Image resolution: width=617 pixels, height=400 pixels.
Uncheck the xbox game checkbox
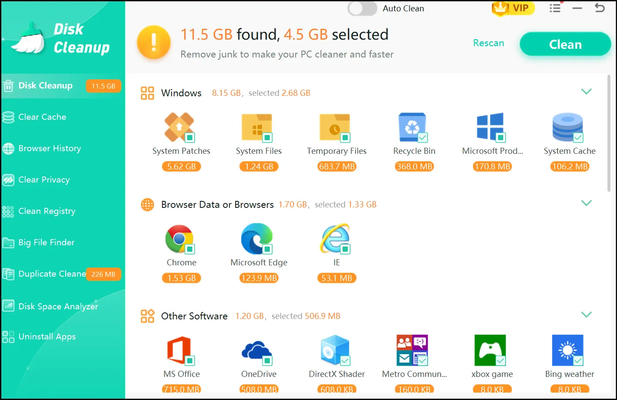[x=501, y=361]
